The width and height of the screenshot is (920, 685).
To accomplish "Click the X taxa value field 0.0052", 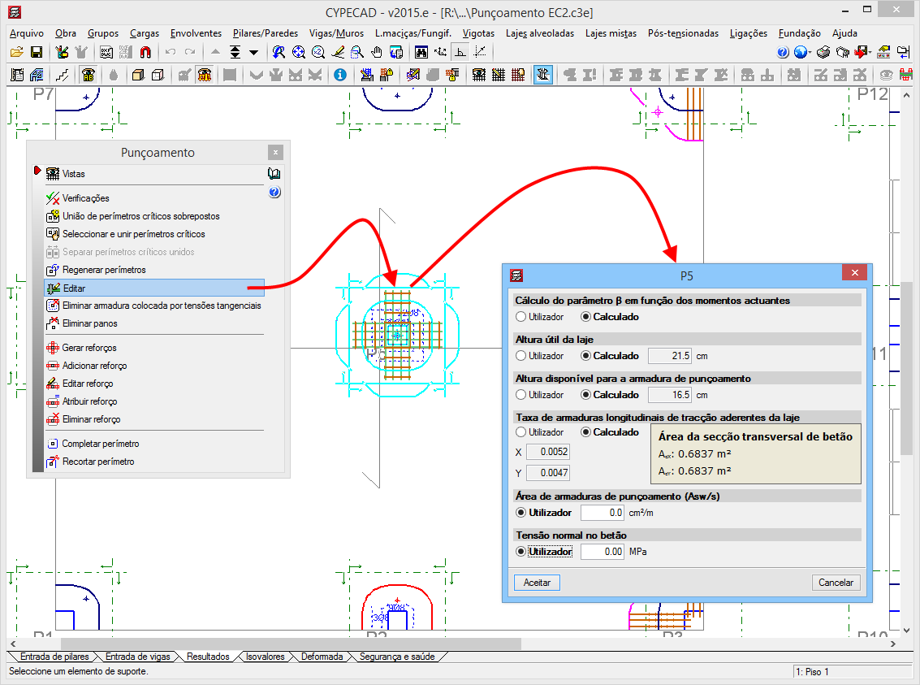I will (x=548, y=452).
